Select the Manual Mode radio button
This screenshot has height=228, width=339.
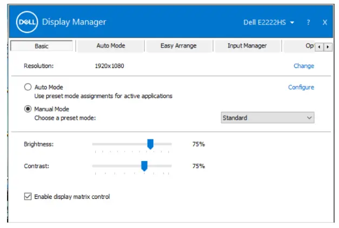[x=28, y=109]
